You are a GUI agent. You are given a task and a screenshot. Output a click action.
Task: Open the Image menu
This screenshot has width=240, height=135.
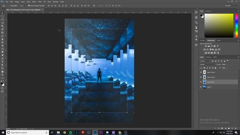point(17,1)
